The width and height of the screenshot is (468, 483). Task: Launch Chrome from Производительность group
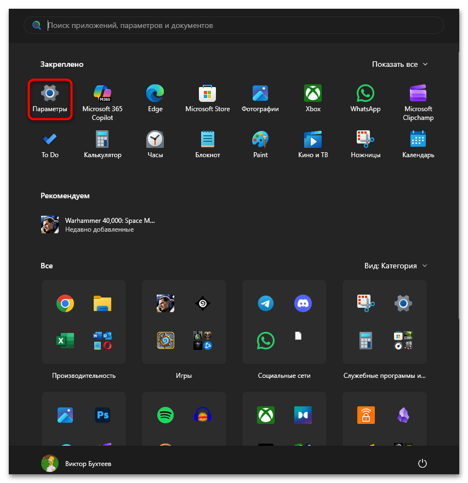point(65,303)
